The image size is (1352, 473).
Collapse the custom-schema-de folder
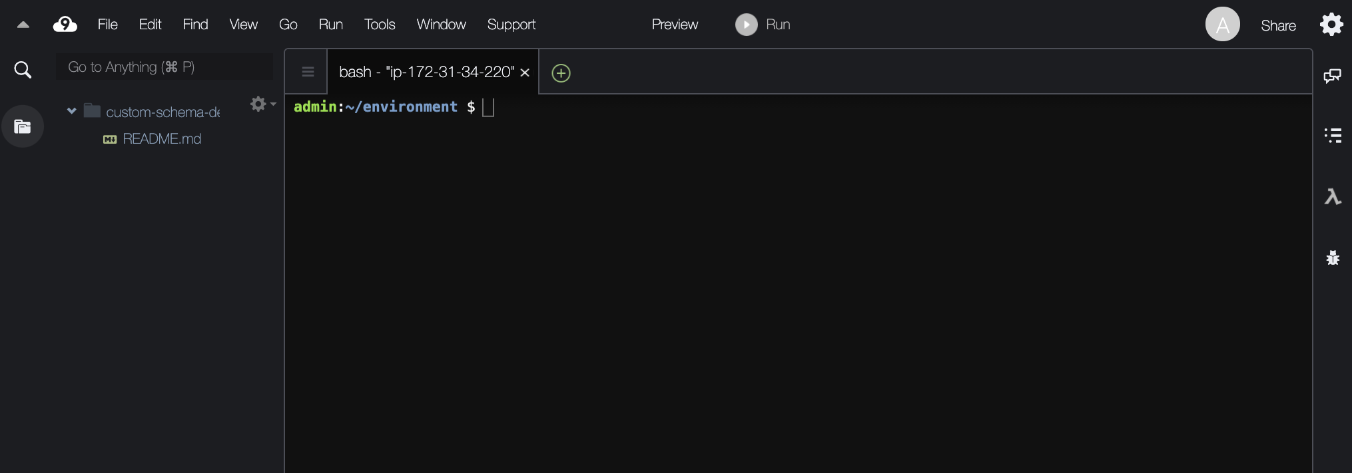coord(71,111)
